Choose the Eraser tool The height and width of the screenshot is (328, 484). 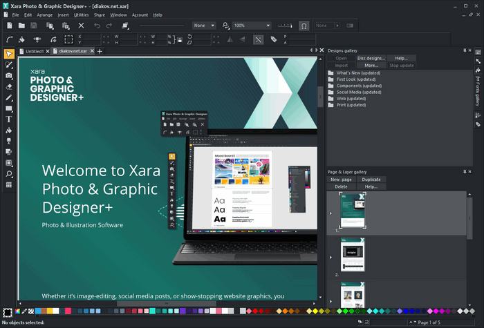tap(9, 86)
